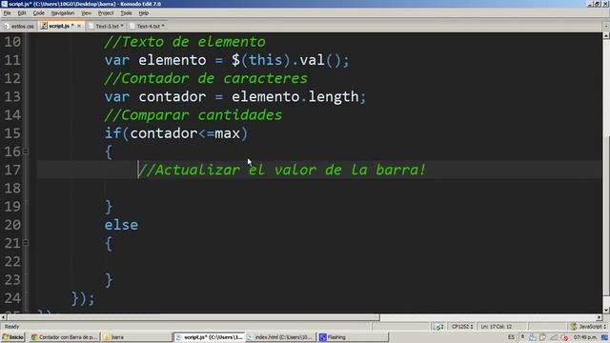Close the script.js tab
This screenshot has width=610, height=343.
pos(79,26)
